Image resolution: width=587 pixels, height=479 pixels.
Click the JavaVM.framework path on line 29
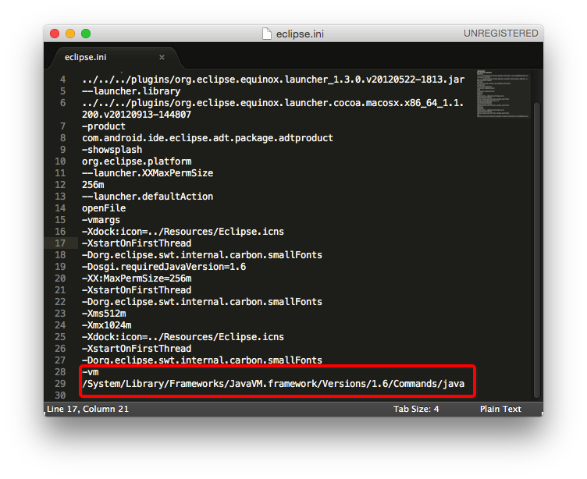[273, 384]
